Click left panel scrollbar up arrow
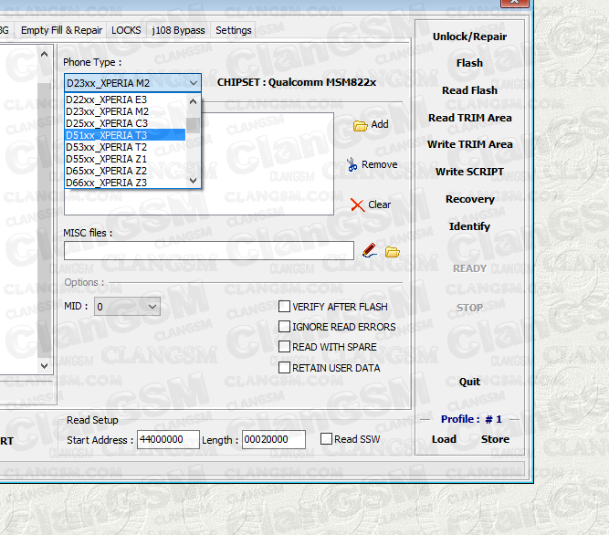 [44, 55]
